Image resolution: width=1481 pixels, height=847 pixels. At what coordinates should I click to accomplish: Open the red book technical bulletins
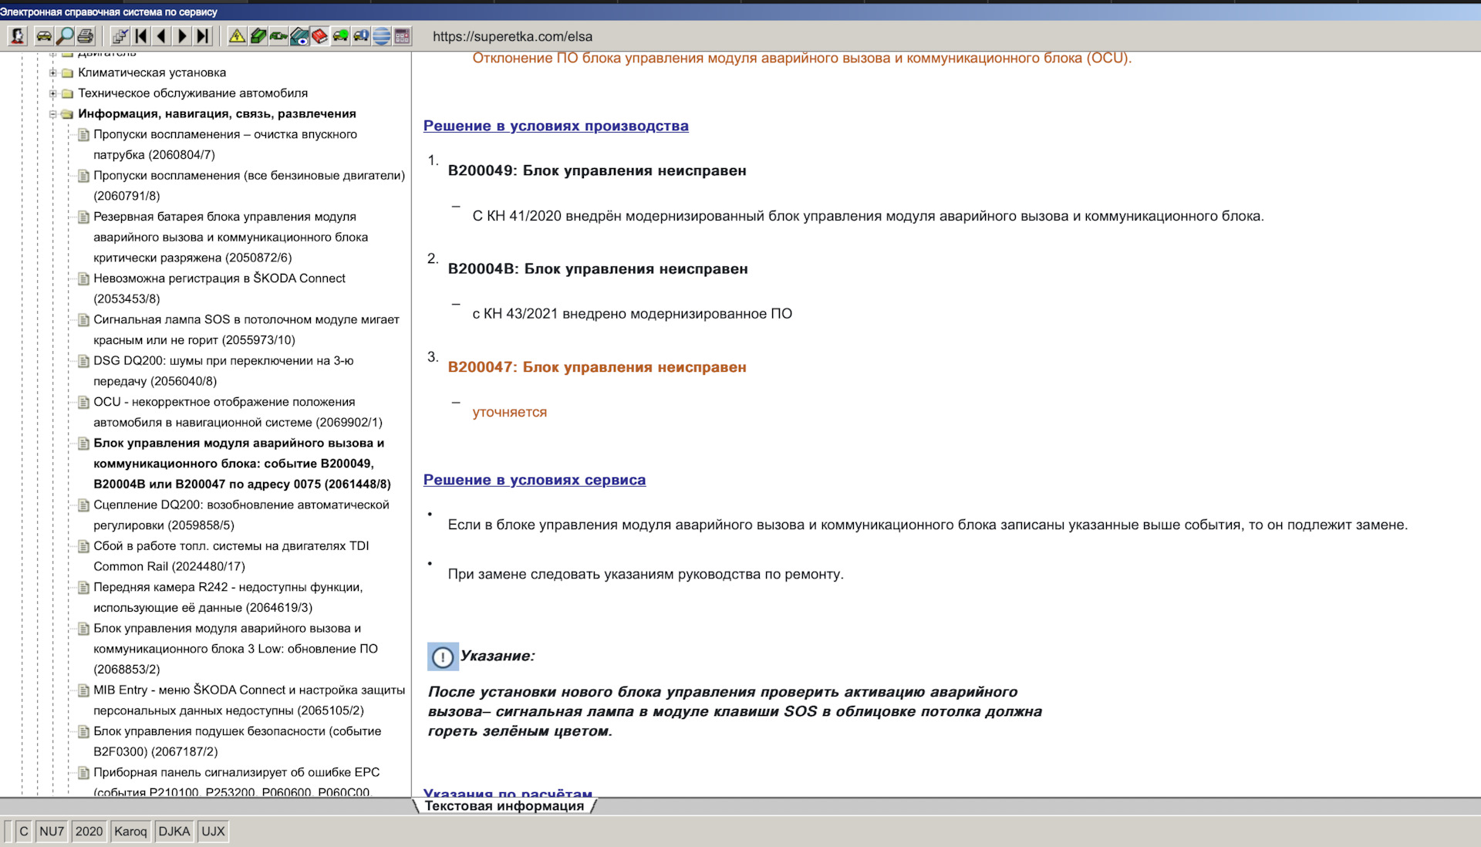point(319,35)
